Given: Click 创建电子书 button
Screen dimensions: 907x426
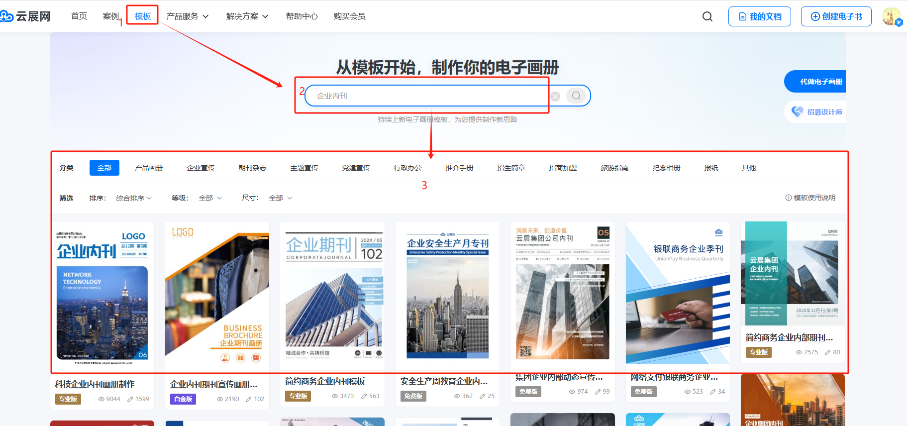Looking at the screenshot, I should click(x=836, y=16).
